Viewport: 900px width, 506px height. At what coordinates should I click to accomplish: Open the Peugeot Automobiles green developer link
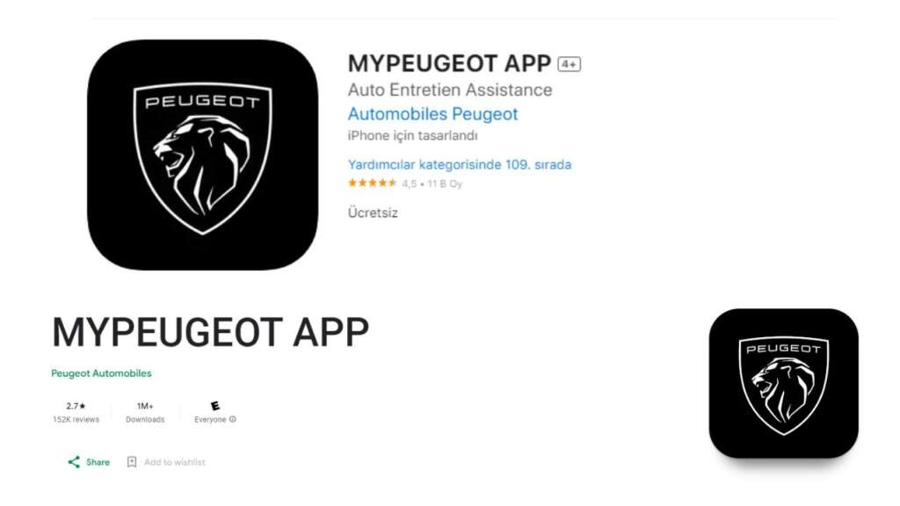(102, 373)
